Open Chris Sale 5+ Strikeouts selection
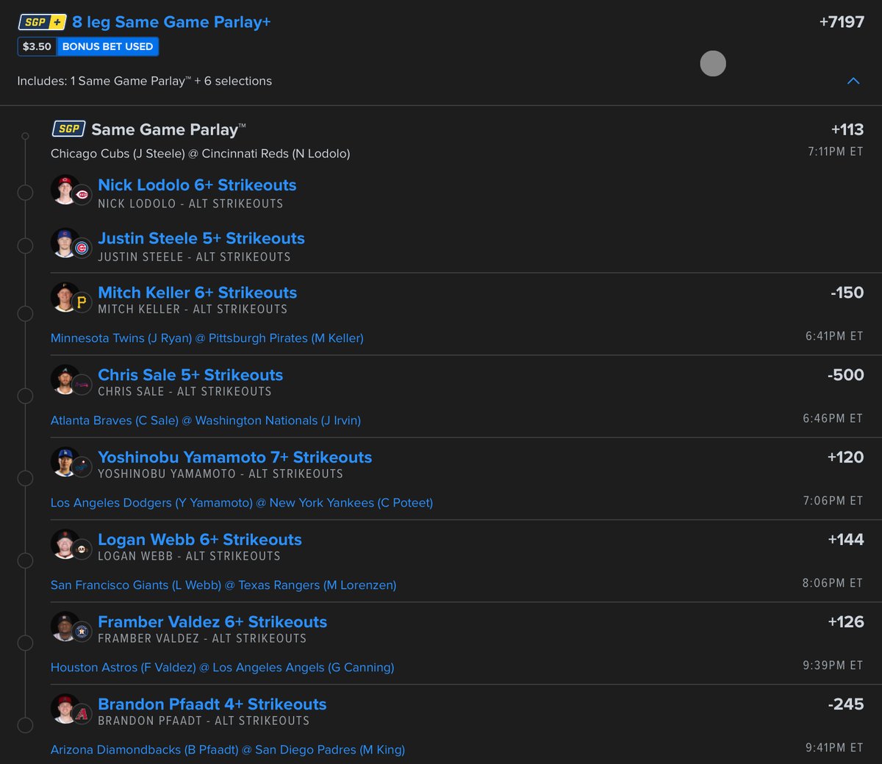The width and height of the screenshot is (882, 764). click(190, 375)
